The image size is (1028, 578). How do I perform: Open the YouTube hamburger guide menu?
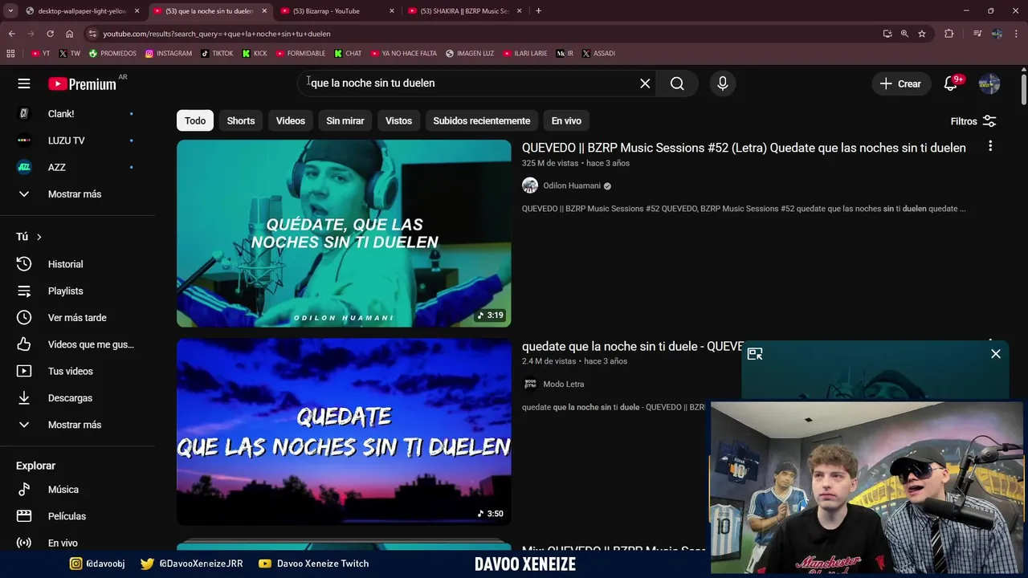coord(24,83)
